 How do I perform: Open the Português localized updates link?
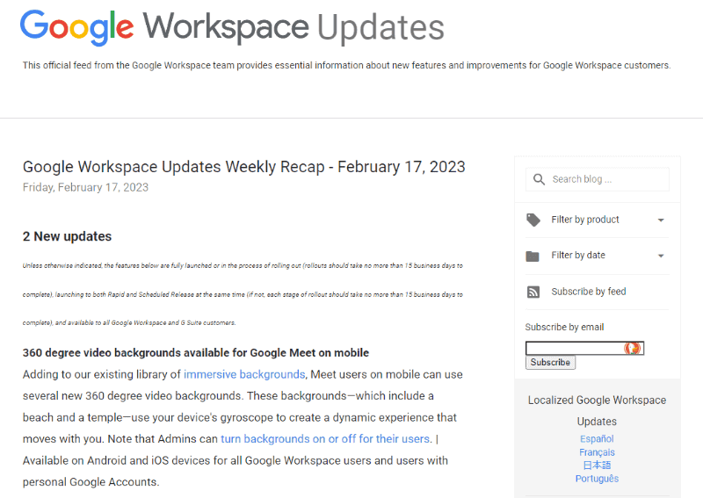point(597,479)
